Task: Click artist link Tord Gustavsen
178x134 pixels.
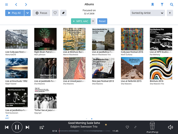Action: [12, 113]
